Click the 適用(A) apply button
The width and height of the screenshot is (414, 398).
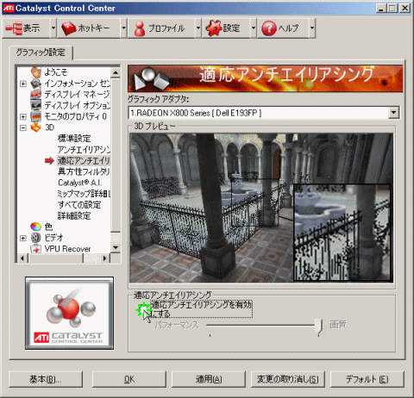click(x=209, y=379)
